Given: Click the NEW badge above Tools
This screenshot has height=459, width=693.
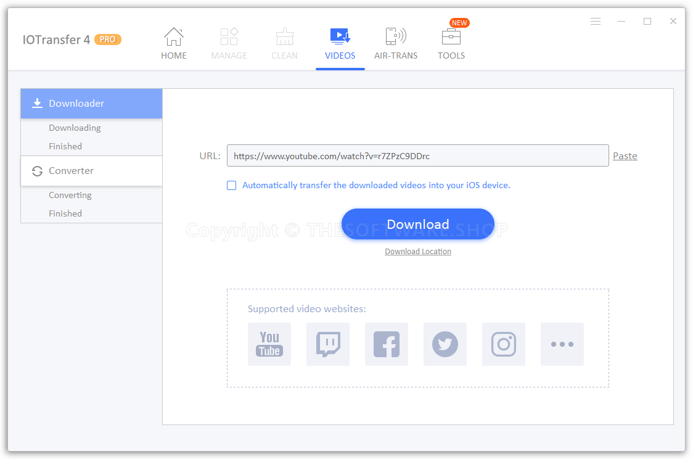Looking at the screenshot, I should [x=459, y=23].
